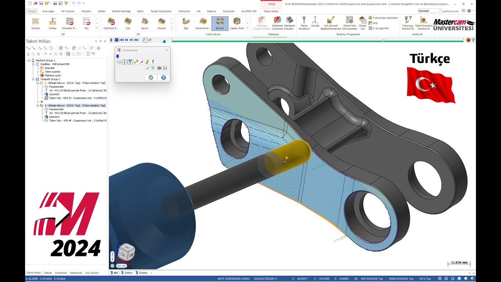Screen dimensions: 501x282
Task: Expand Canlandırma dialog options chevron
Action: [x=118, y=56]
